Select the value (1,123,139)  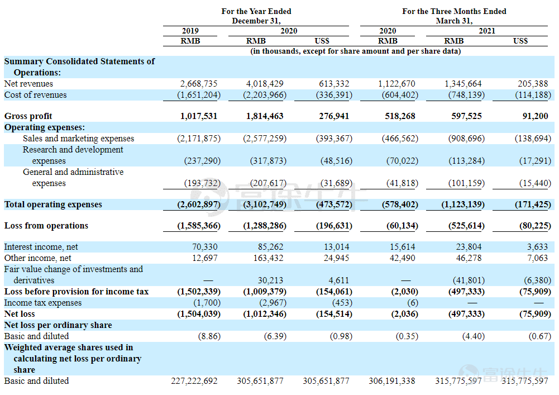click(x=463, y=204)
